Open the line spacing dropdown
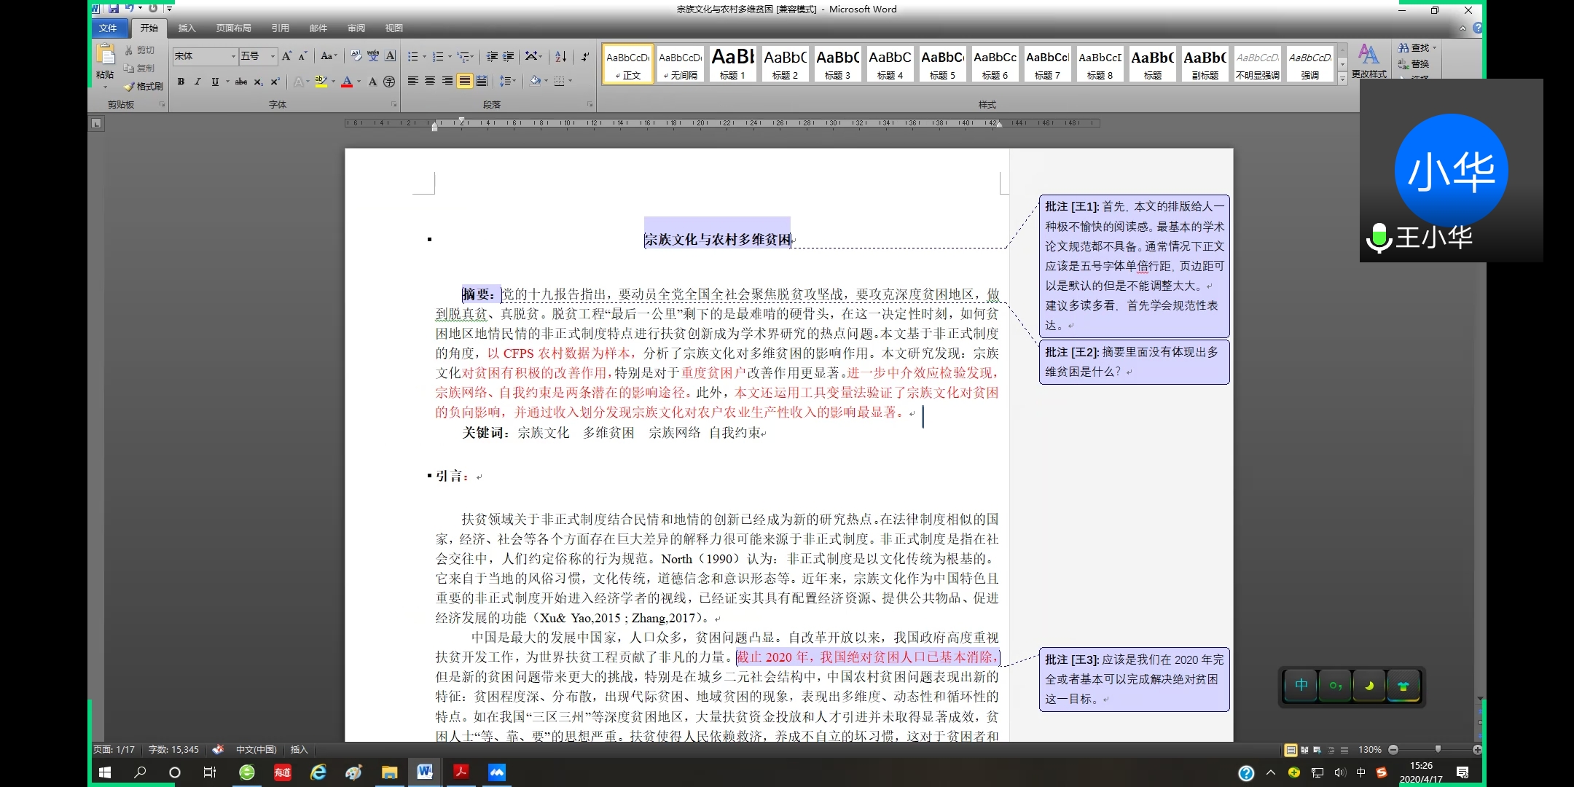The image size is (1574, 787). 509,82
